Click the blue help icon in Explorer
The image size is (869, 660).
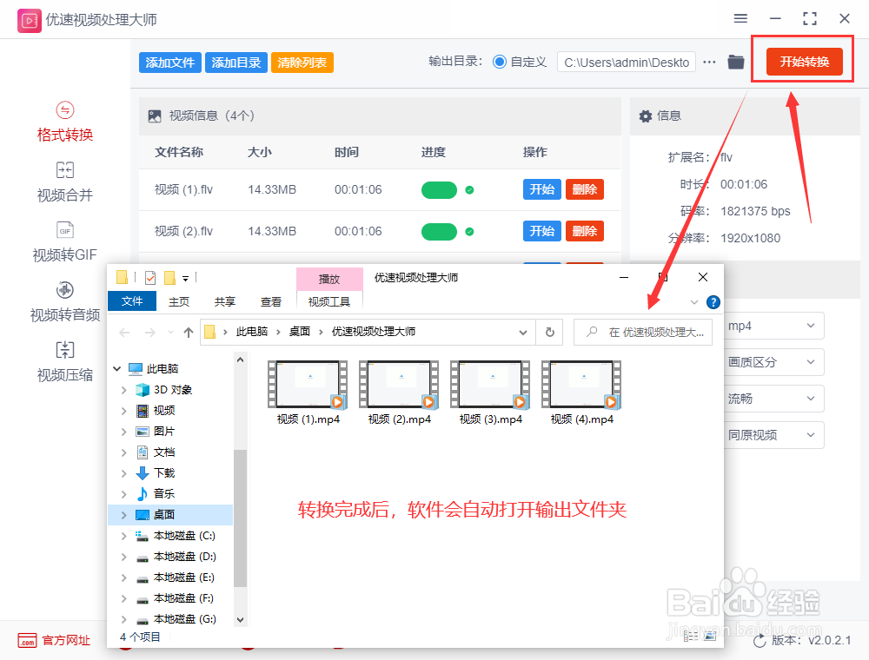(x=713, y=302)
